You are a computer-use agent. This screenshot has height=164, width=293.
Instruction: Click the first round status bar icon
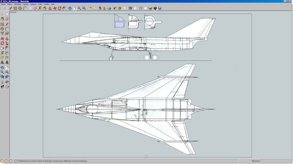[x=2, y=161]
